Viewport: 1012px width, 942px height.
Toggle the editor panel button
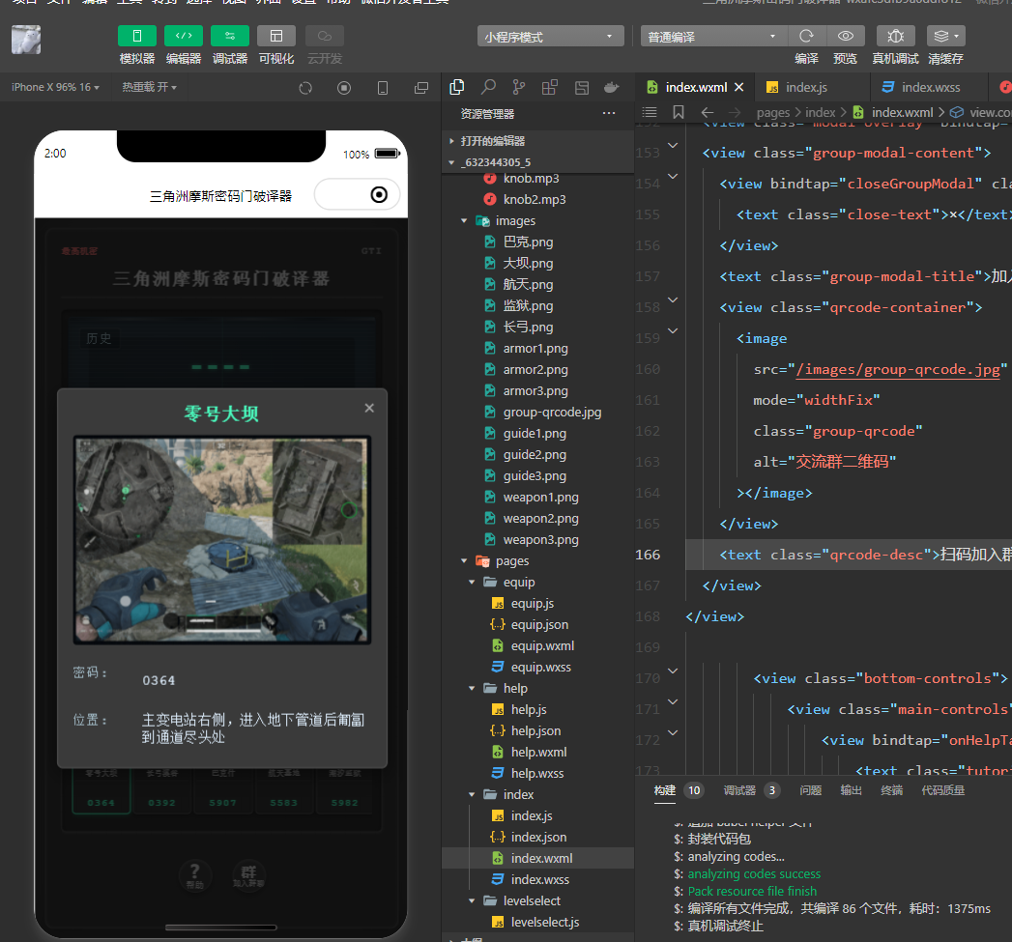click(183, 37)
